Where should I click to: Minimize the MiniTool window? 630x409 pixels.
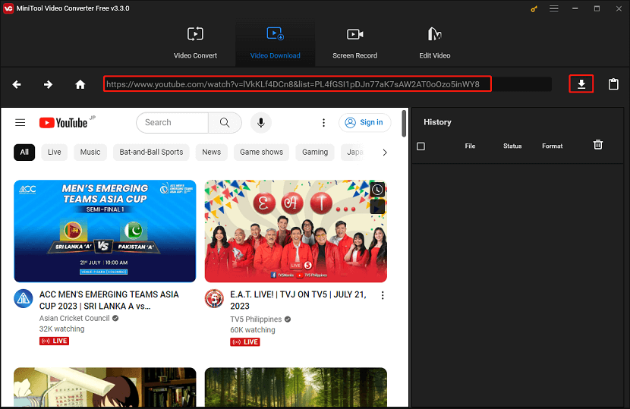tap(575, 8)
